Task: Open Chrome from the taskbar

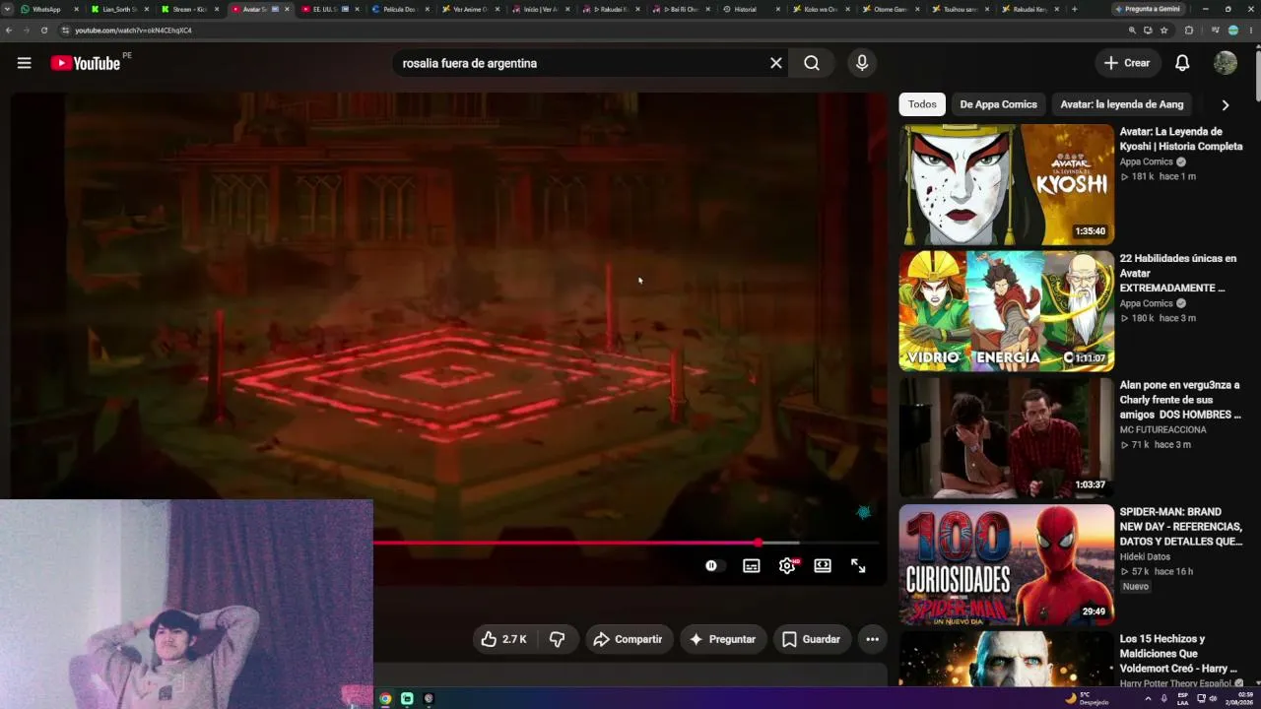Action: pyautogui.click(x=385, y=699)
